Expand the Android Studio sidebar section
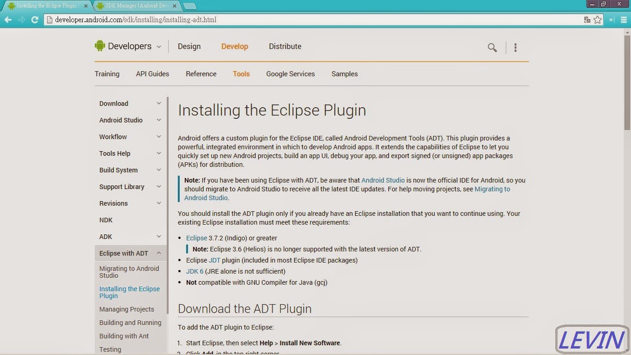This screenshot has height=355, width=631. (159, 120)
